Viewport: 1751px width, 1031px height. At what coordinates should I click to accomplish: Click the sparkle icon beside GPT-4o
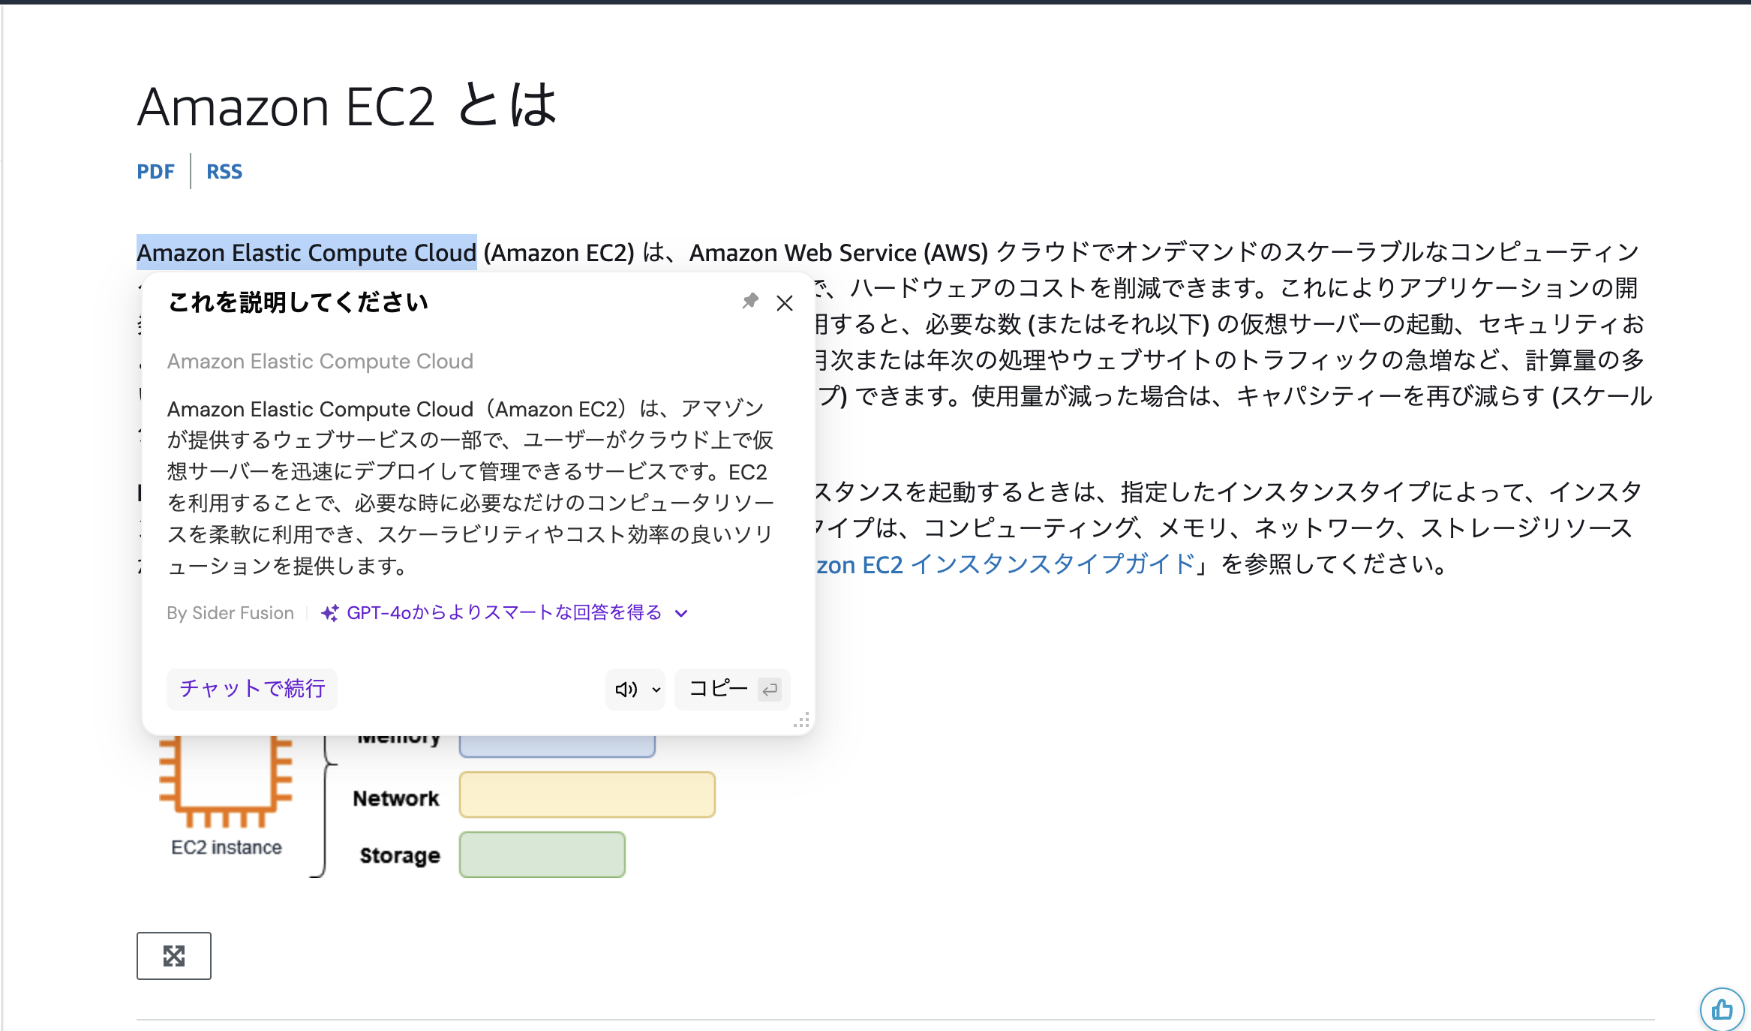[329, 613]
